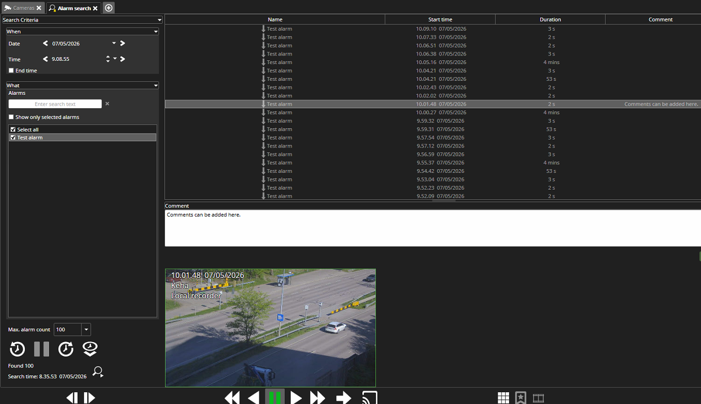Sort alarms by Duration column header
Screen dimensions: 701x404
coord(550,19)
